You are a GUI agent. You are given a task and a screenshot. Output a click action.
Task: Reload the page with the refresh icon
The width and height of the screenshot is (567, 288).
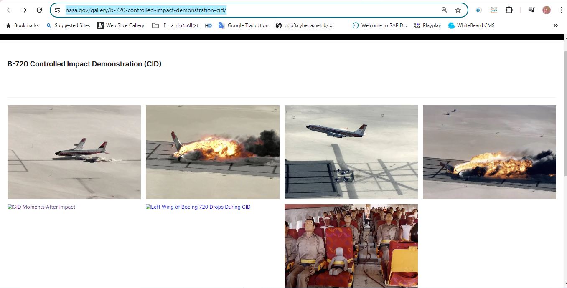(x=39, y=10)
